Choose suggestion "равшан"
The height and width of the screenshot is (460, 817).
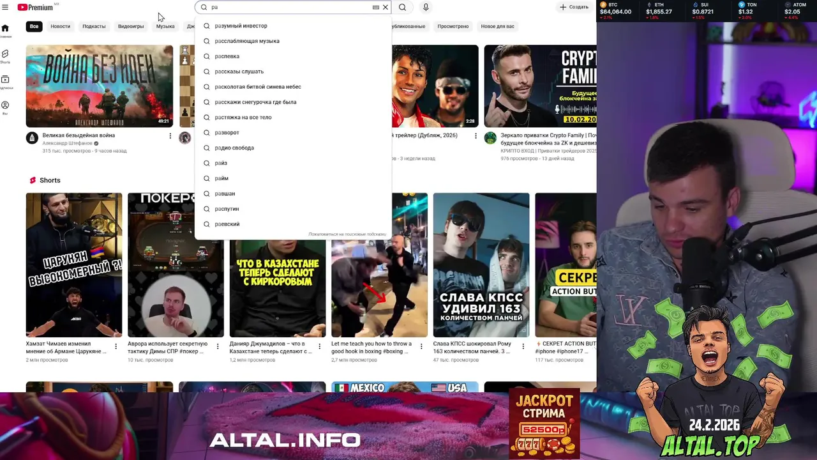coord(293,194)
